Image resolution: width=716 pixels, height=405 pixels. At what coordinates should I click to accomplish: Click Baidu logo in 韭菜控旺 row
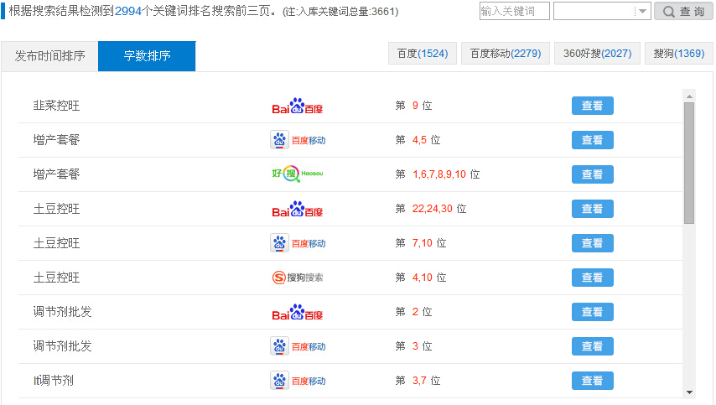click(x=298, y=106)
